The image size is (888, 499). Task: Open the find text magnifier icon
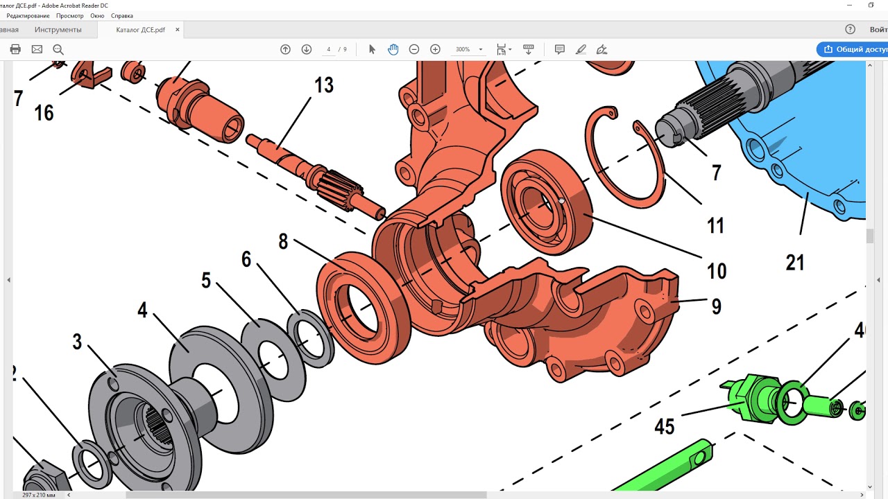58,49
